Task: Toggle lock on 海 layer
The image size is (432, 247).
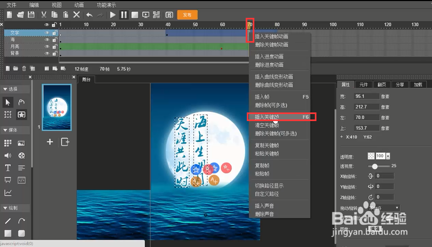Action: pyautogui.click(x=55, y=39)
